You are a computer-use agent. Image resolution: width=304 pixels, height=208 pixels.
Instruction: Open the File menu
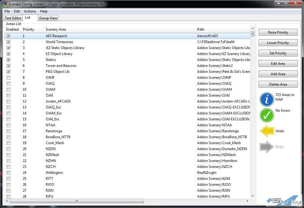pyautogui.click(x=7, y=11)
